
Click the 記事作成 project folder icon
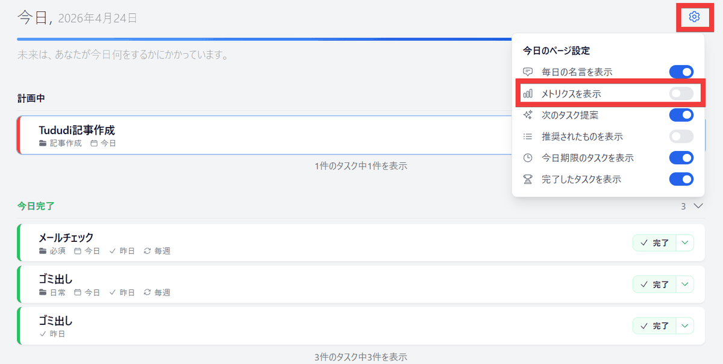click(x=42, y=144)
